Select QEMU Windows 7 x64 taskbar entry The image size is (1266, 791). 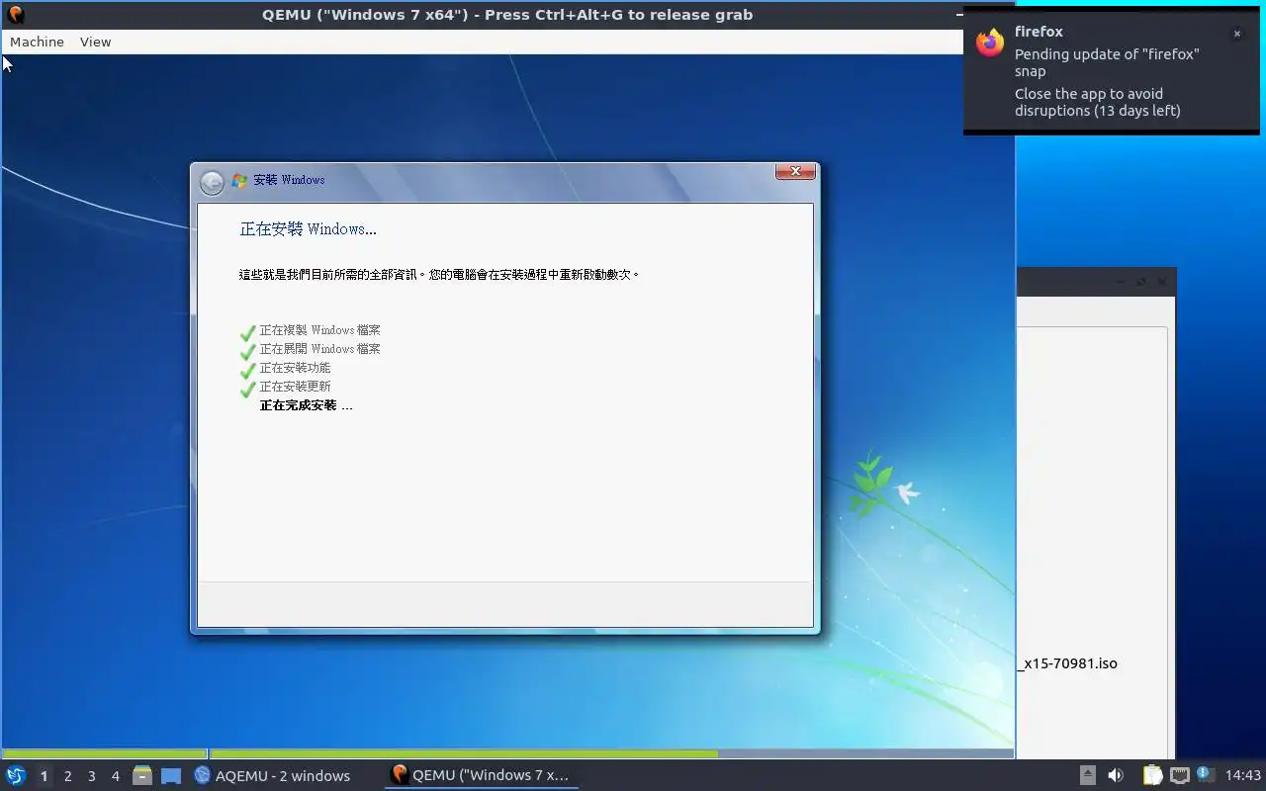(482, 775)
